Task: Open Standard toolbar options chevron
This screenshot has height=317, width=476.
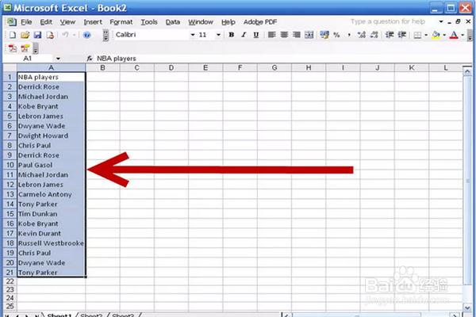Action: coord(106,35)
